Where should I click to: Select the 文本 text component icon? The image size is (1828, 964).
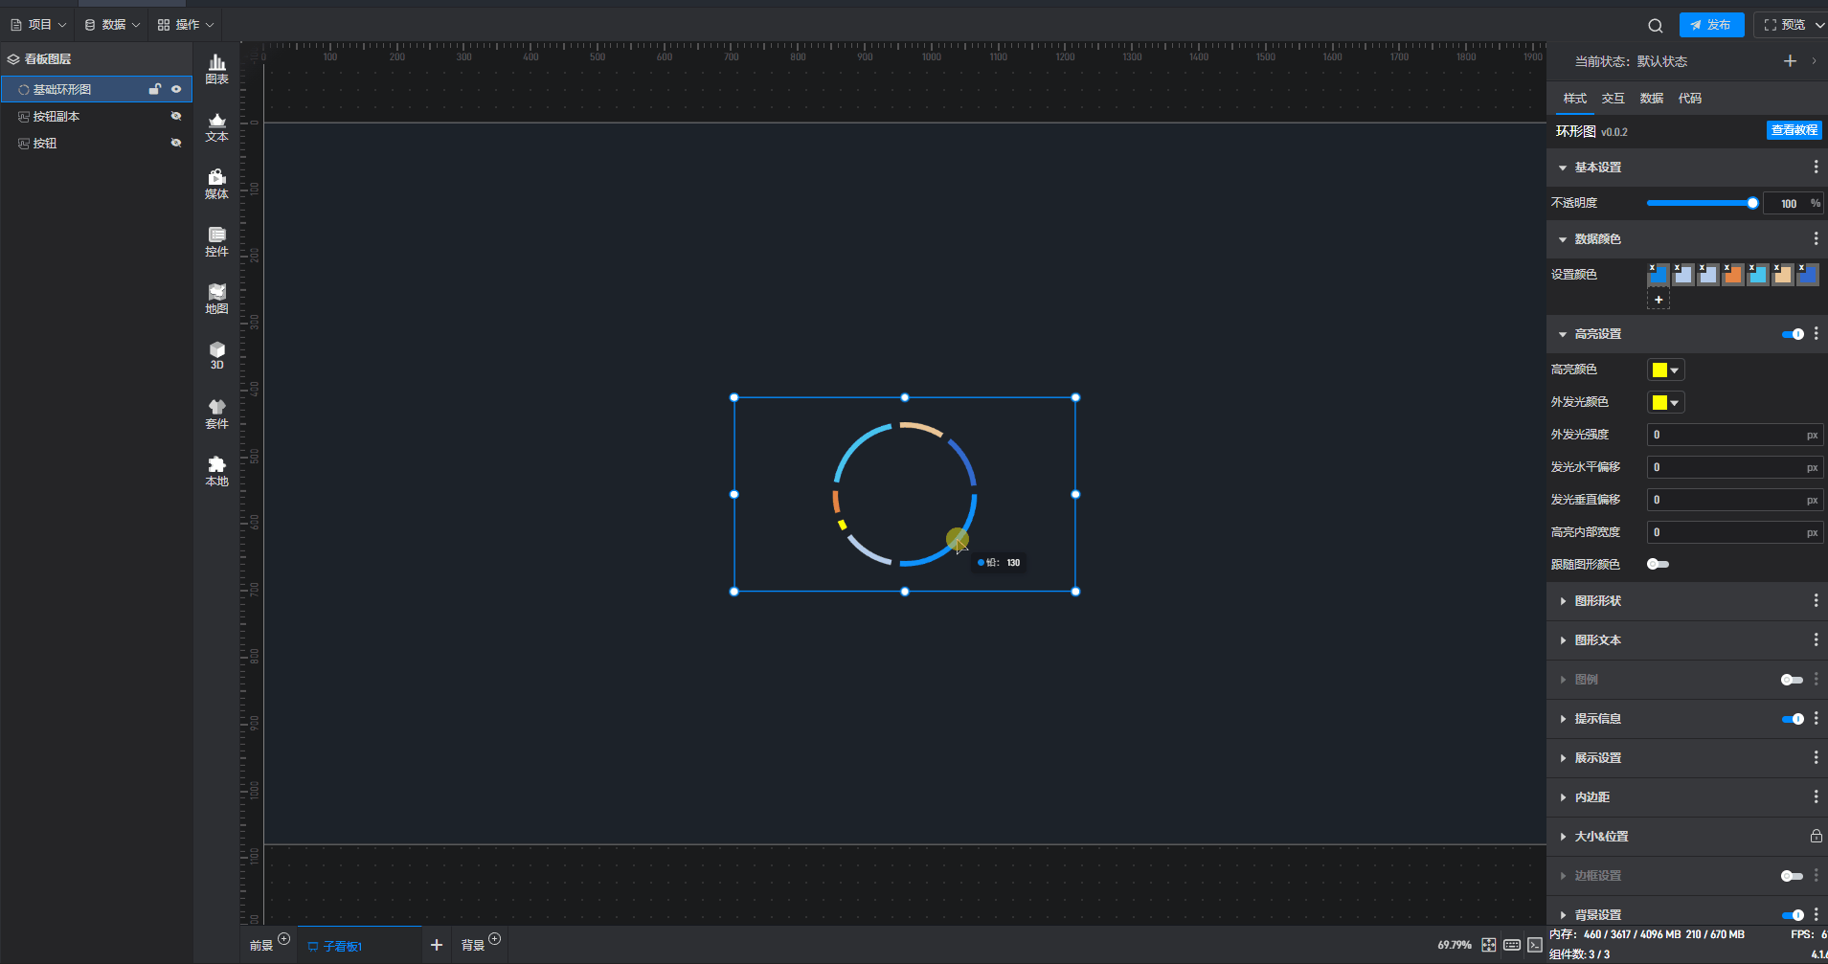point(217,126)
